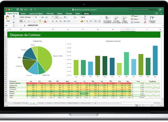The width and height of the screenshot is (168, 122).
Task: Click the Save icon in title bar
Action: tap(22, 9)
